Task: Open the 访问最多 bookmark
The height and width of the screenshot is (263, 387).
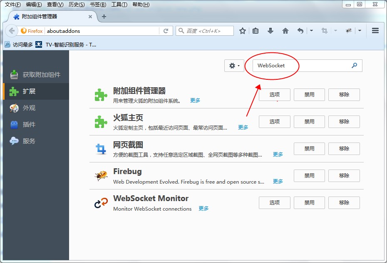Action: click(x=19, y=44)
